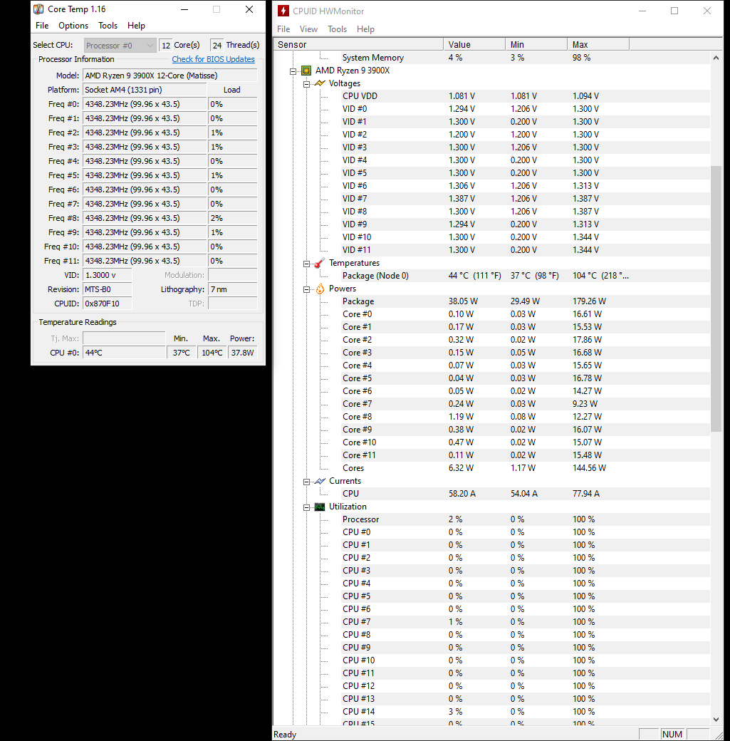Click the Tj. Max empty field in Core Temp

pos(124,338)
